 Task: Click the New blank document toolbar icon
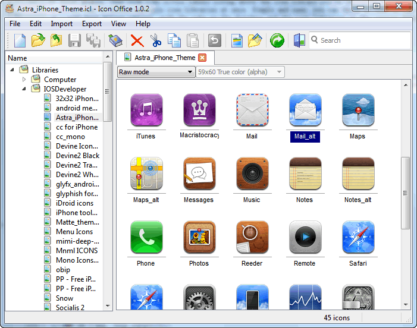tap(20, 40)
